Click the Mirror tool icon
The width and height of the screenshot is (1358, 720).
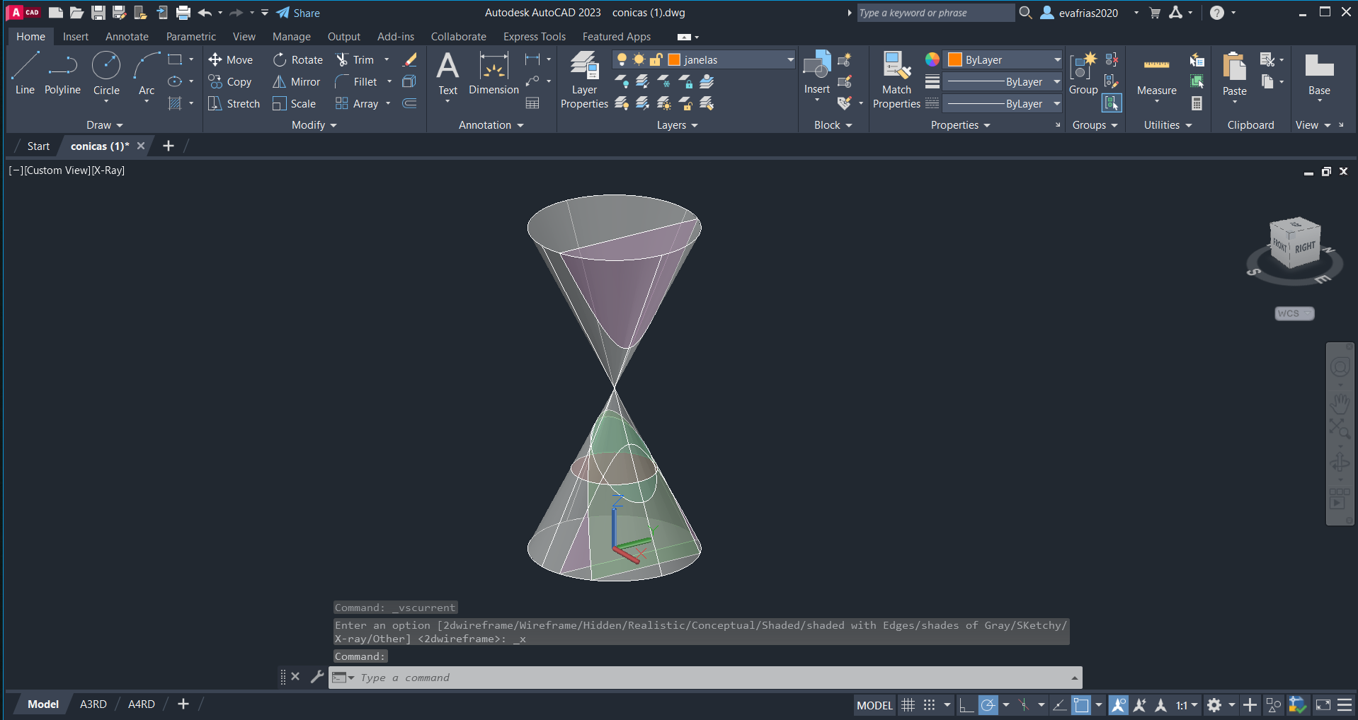[280, 82]
